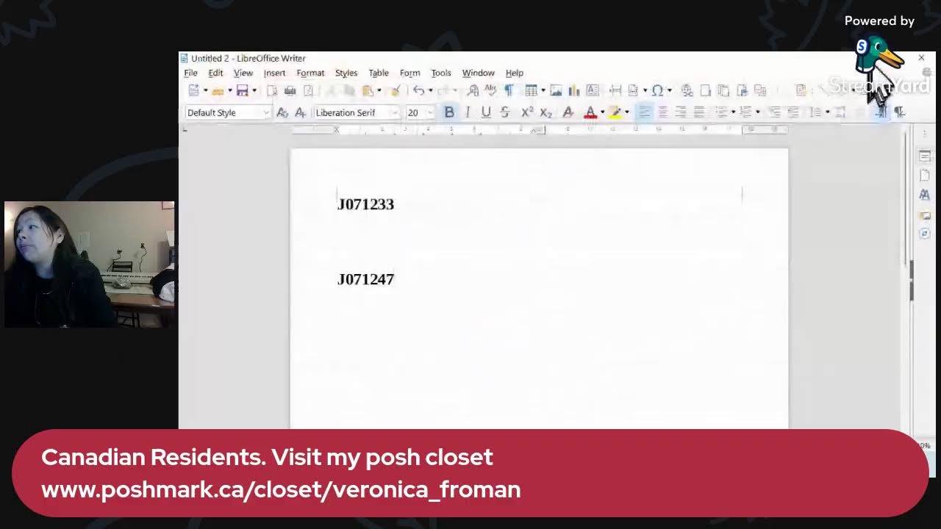The height and width of the screenshot is (529, 941).
Task: Expand the Undo history dropdown arrow
Action: click(x=430, y=90)
